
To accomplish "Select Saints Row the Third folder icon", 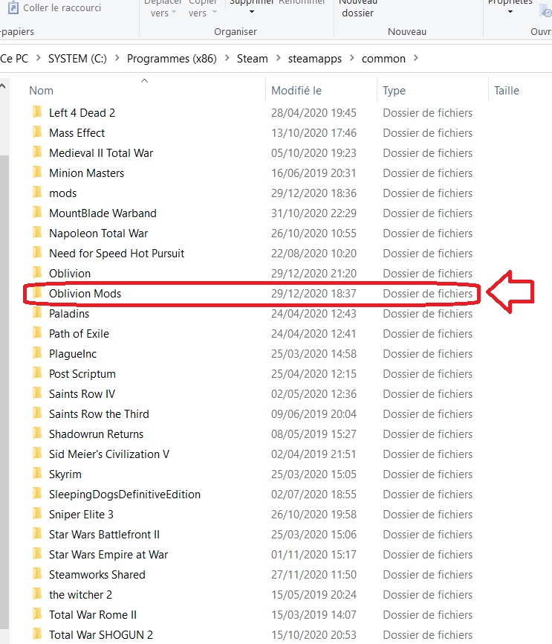I will 37,414.
